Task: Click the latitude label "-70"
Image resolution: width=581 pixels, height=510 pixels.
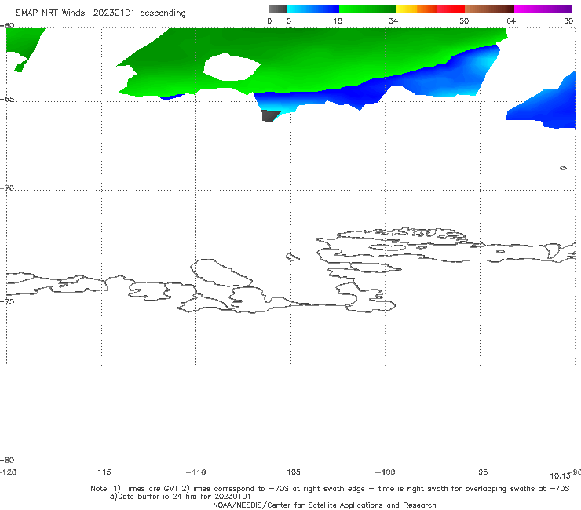Action: click(x=7, y=188)
